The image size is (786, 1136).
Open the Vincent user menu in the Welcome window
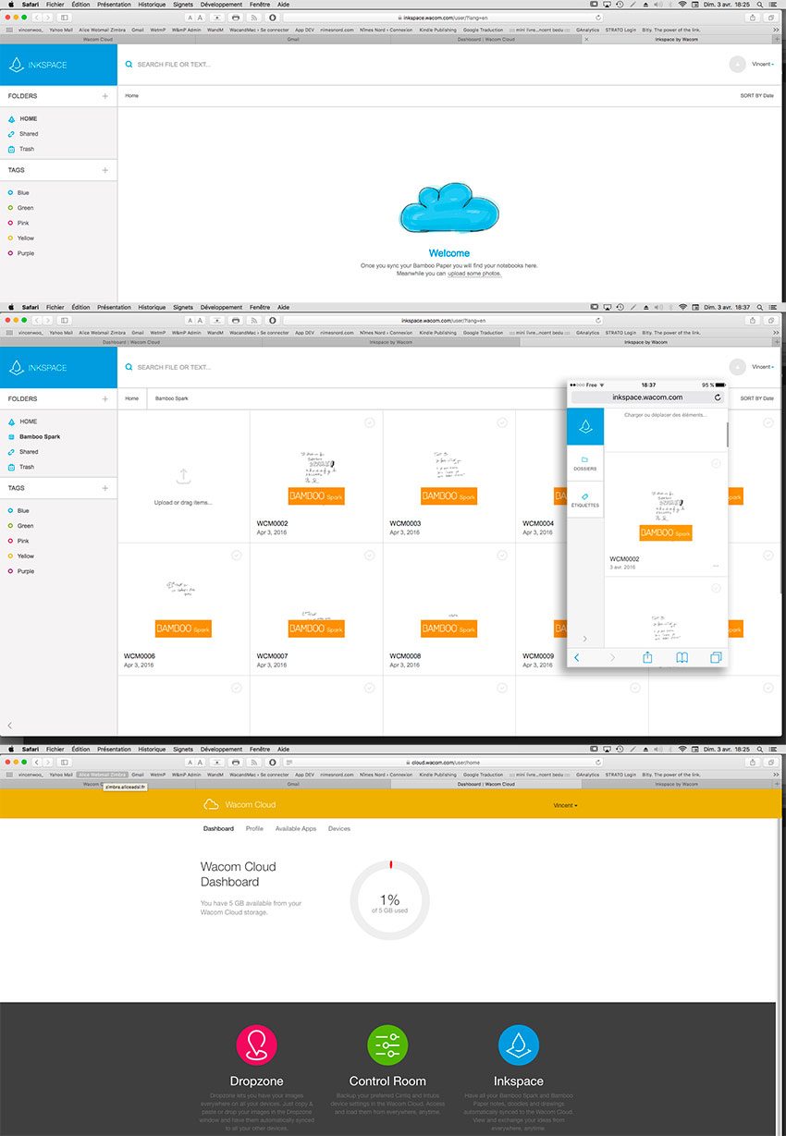click(x=763, y=64)
